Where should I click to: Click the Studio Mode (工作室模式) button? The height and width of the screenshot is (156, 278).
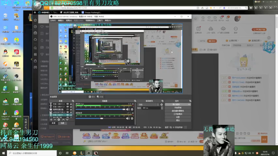pyautogui.click(x=178, y=114)
